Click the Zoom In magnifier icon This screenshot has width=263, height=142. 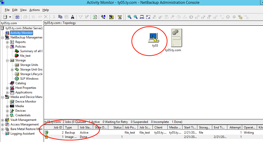click(129, 17)
